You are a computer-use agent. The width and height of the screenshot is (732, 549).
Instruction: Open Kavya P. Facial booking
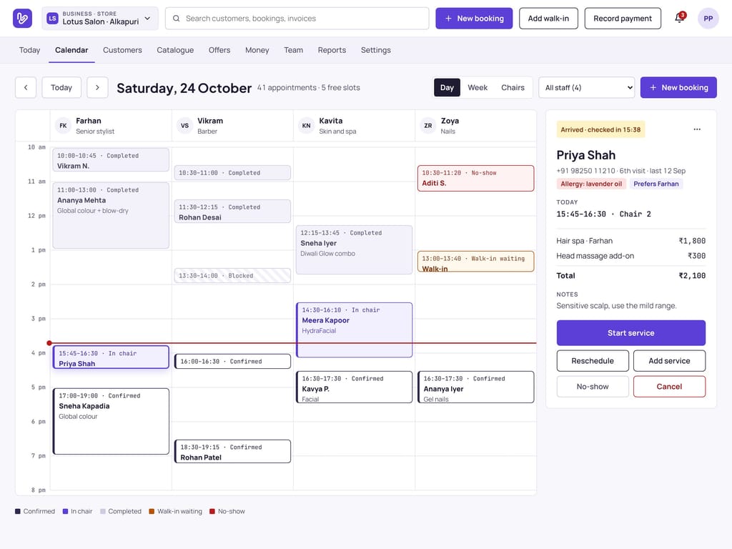354,387
